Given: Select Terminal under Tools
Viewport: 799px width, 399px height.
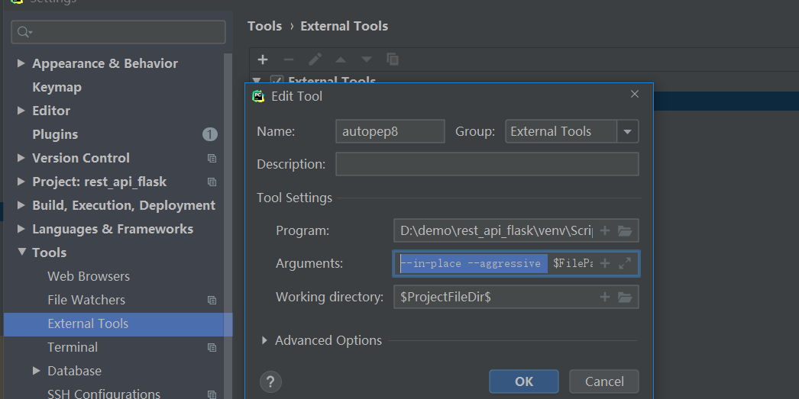Looking at the screenshot, I should [73, 347].
